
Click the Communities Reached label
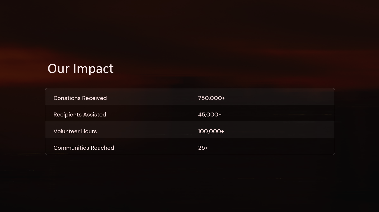tap(84, 148)
